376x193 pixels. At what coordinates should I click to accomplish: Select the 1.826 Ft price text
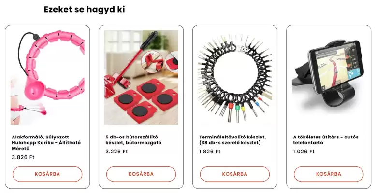pyautogui.click(x=210, y=152)
